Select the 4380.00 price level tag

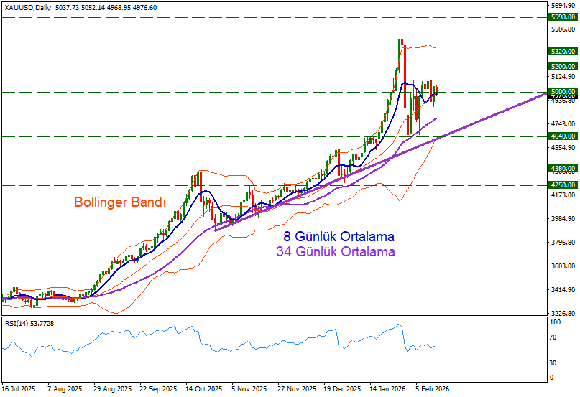(x=561, y=169)
